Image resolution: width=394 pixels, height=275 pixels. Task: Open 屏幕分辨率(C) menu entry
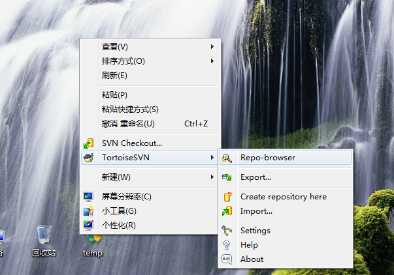pos(150,197)
